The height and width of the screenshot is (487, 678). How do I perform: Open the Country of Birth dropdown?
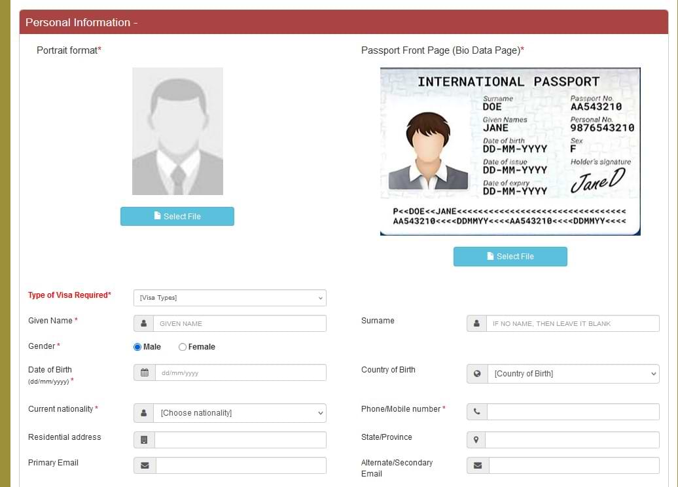pyautogui.click(x=573, y=374)
